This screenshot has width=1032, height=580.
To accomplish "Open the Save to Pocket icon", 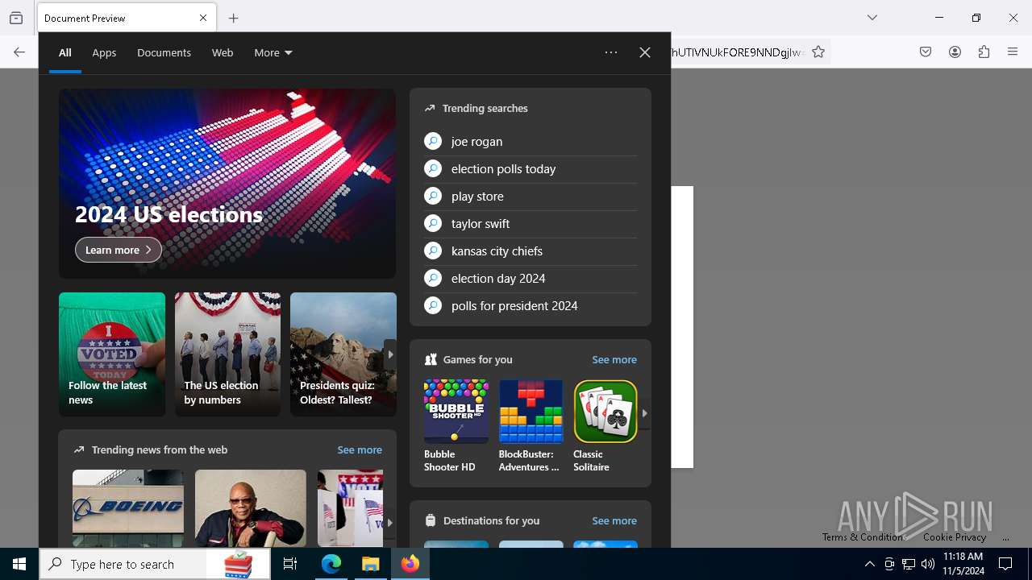I will point(926,52).
